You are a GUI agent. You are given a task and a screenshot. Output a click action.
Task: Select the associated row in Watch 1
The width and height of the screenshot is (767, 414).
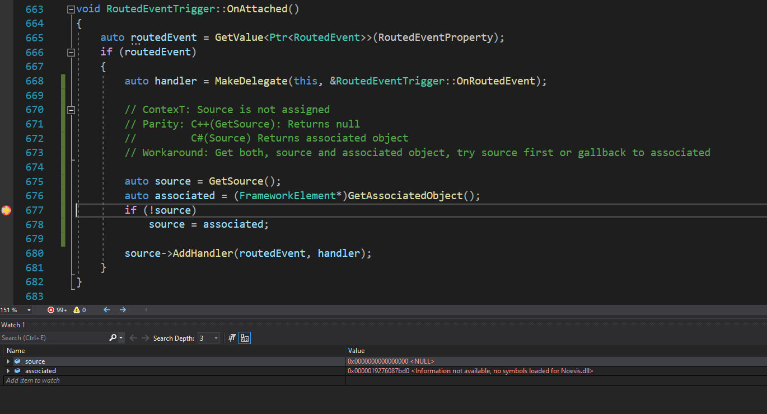(383, 371)
